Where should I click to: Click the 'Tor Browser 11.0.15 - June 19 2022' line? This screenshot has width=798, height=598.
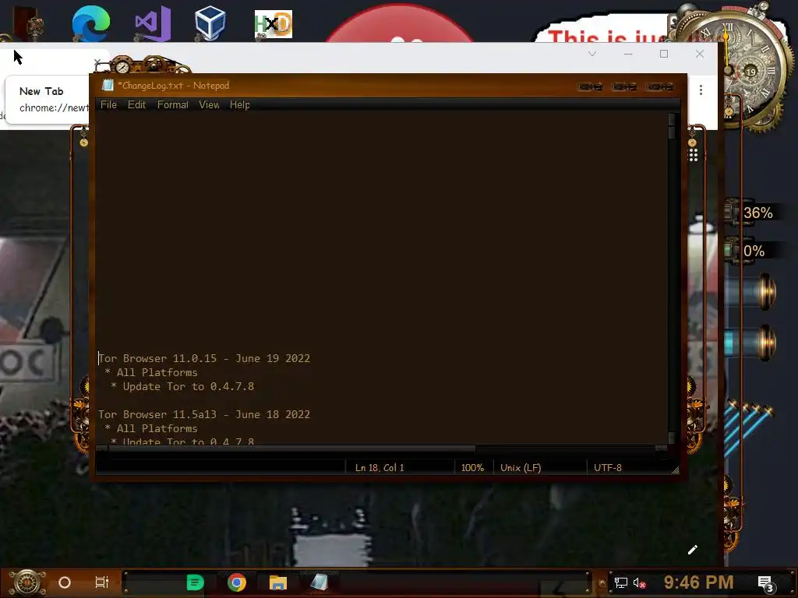pos(204,358)
